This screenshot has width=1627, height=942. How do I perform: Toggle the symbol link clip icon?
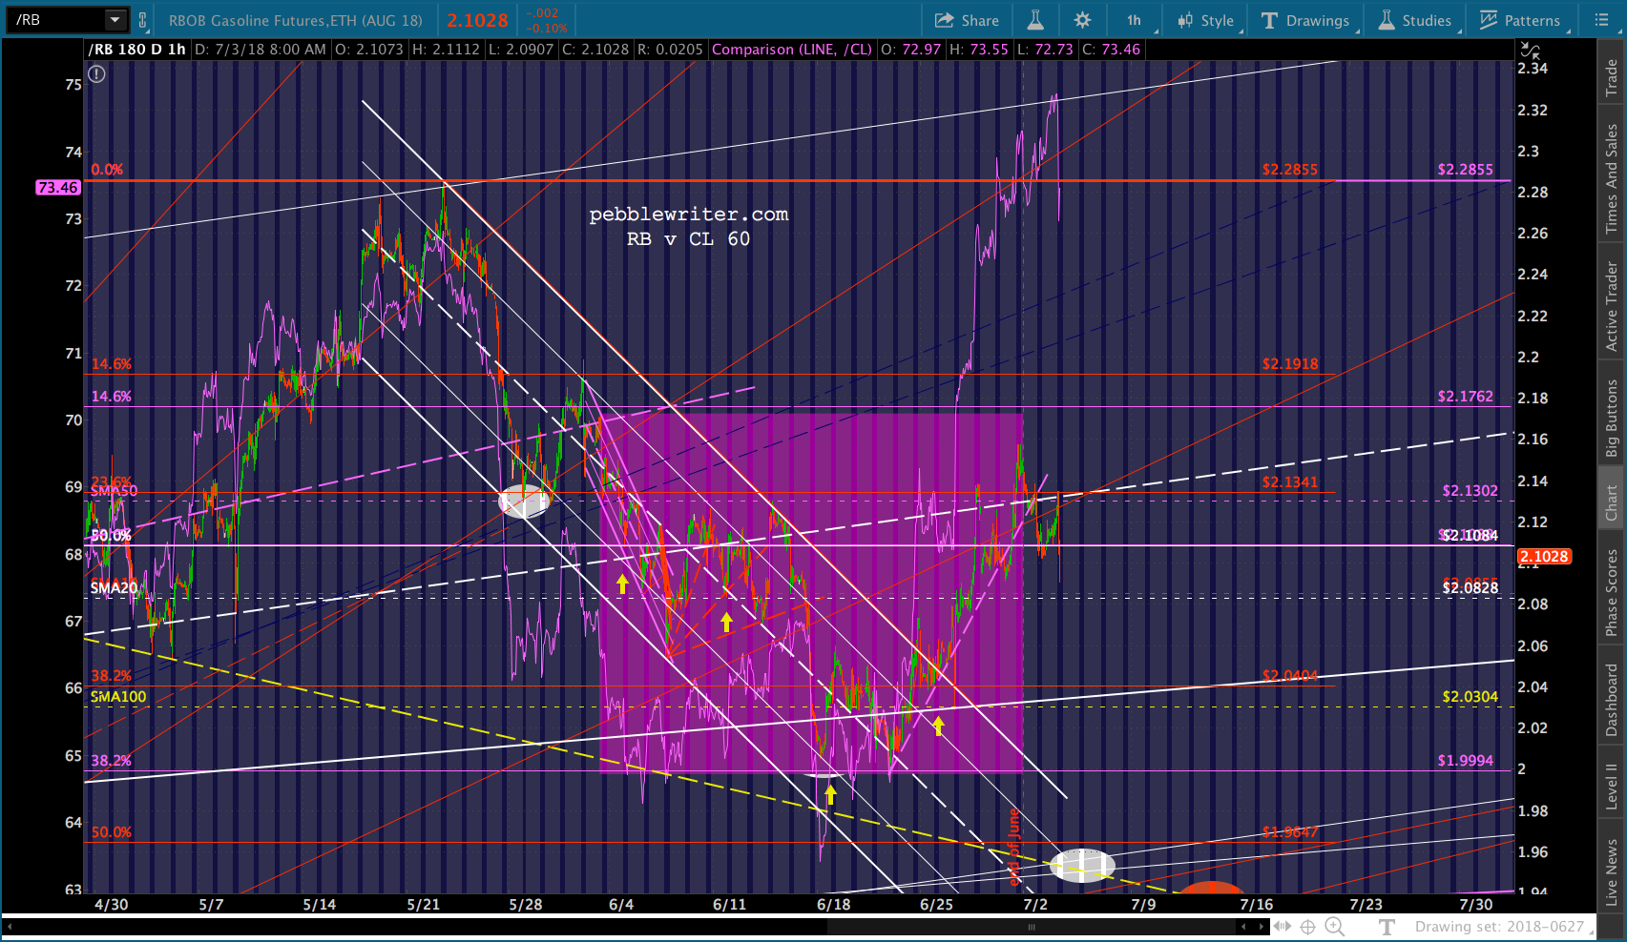pyautogui.click(x=142, y=20)
